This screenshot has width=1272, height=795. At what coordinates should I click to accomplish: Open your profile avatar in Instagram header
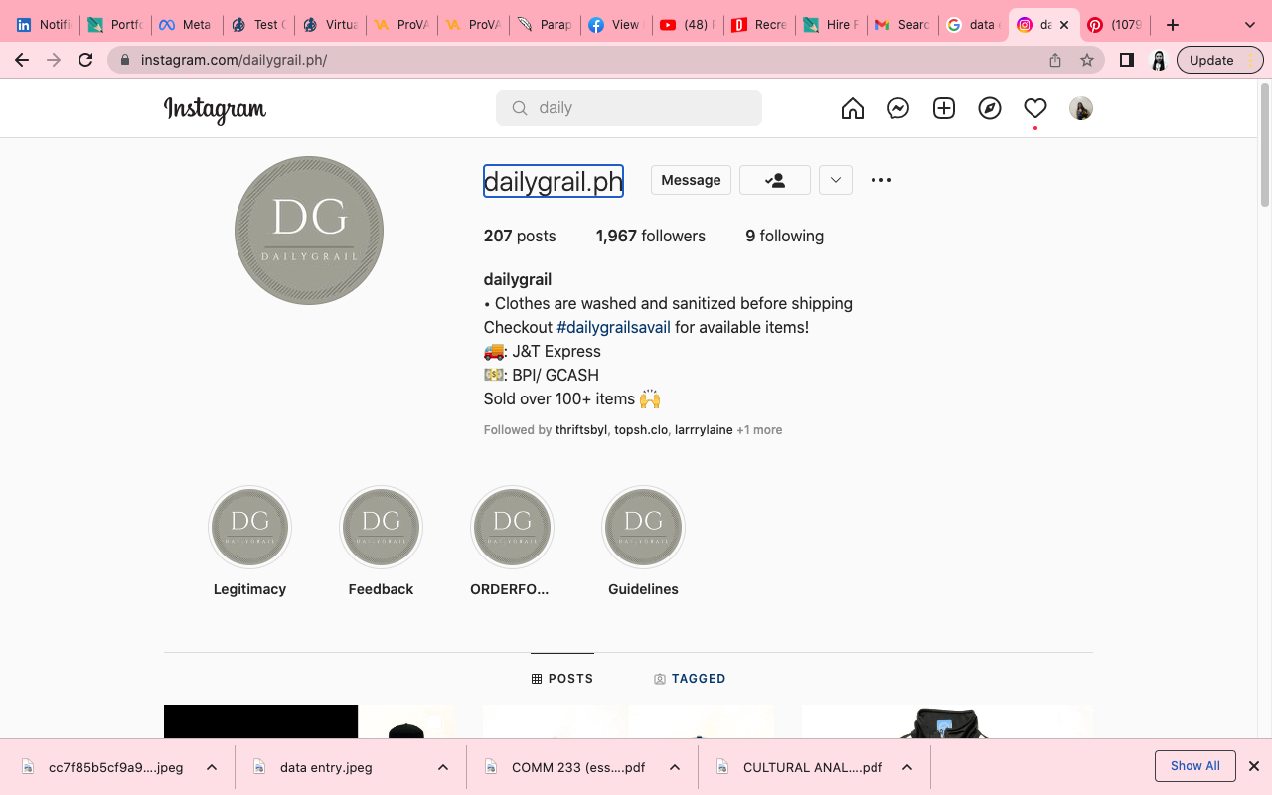pos(1081,108)
